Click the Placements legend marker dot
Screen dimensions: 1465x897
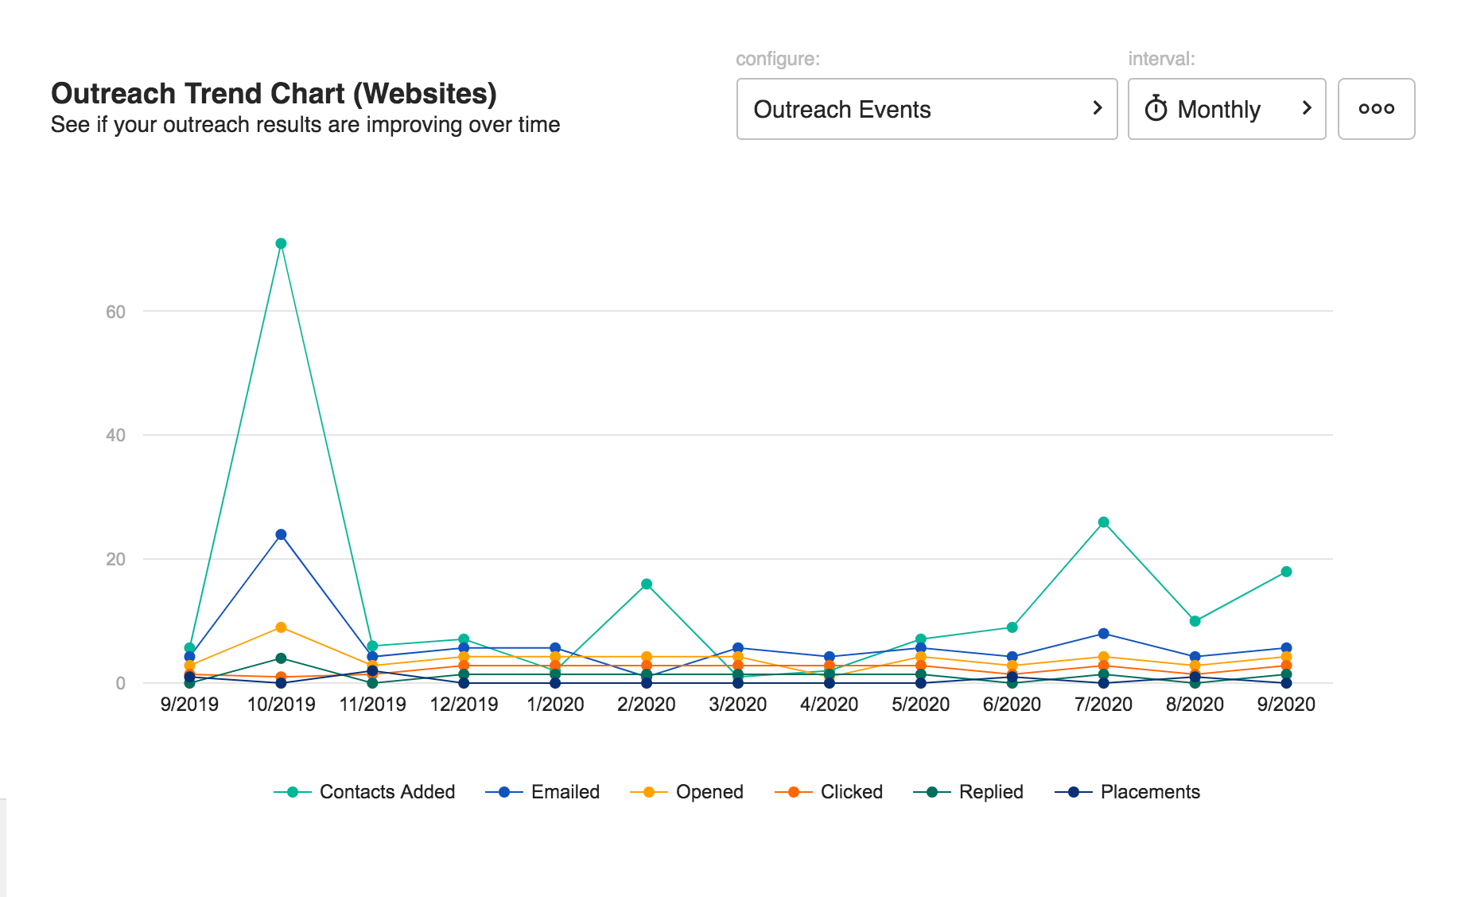point(1073,792)
